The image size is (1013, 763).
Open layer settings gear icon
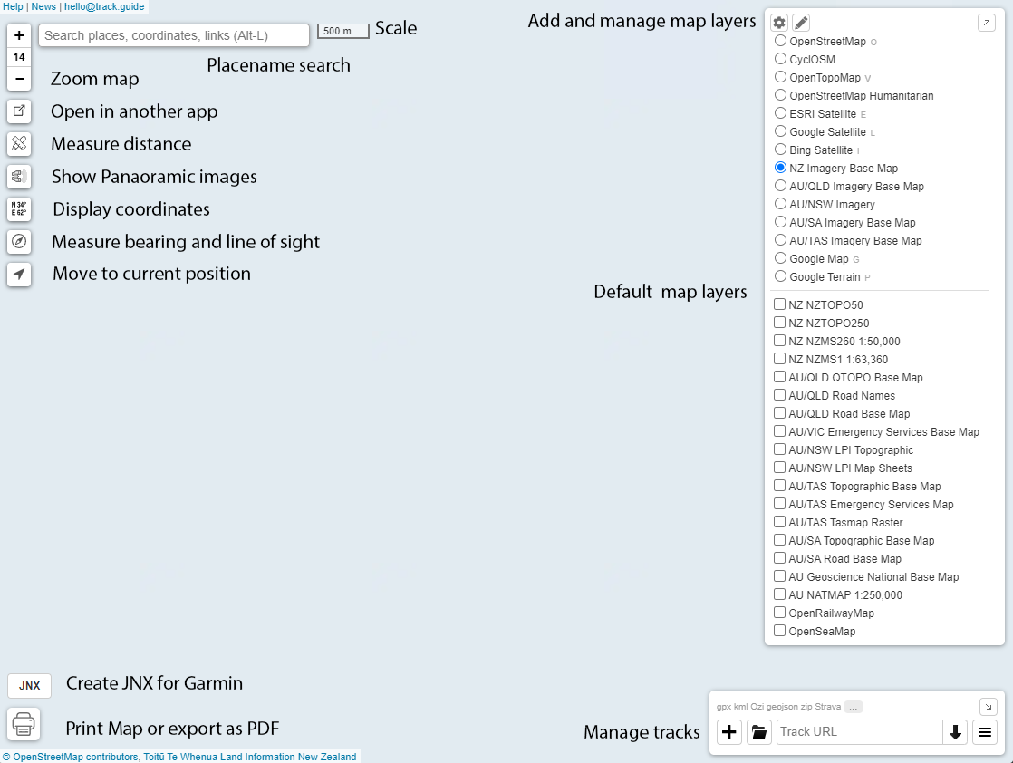pyautogui.click(x=779, y=23)
